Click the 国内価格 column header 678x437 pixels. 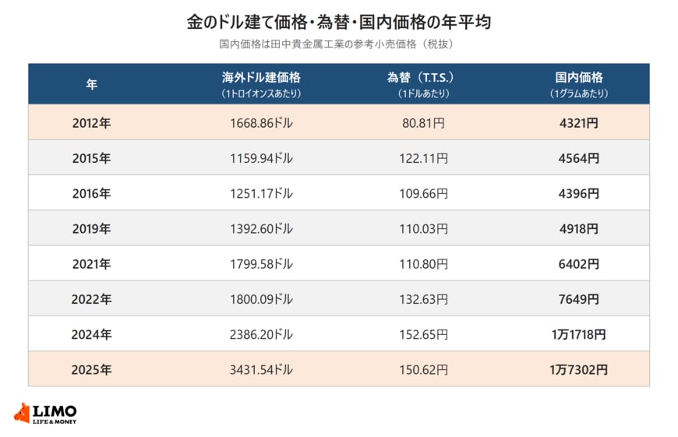pos(578,85)
